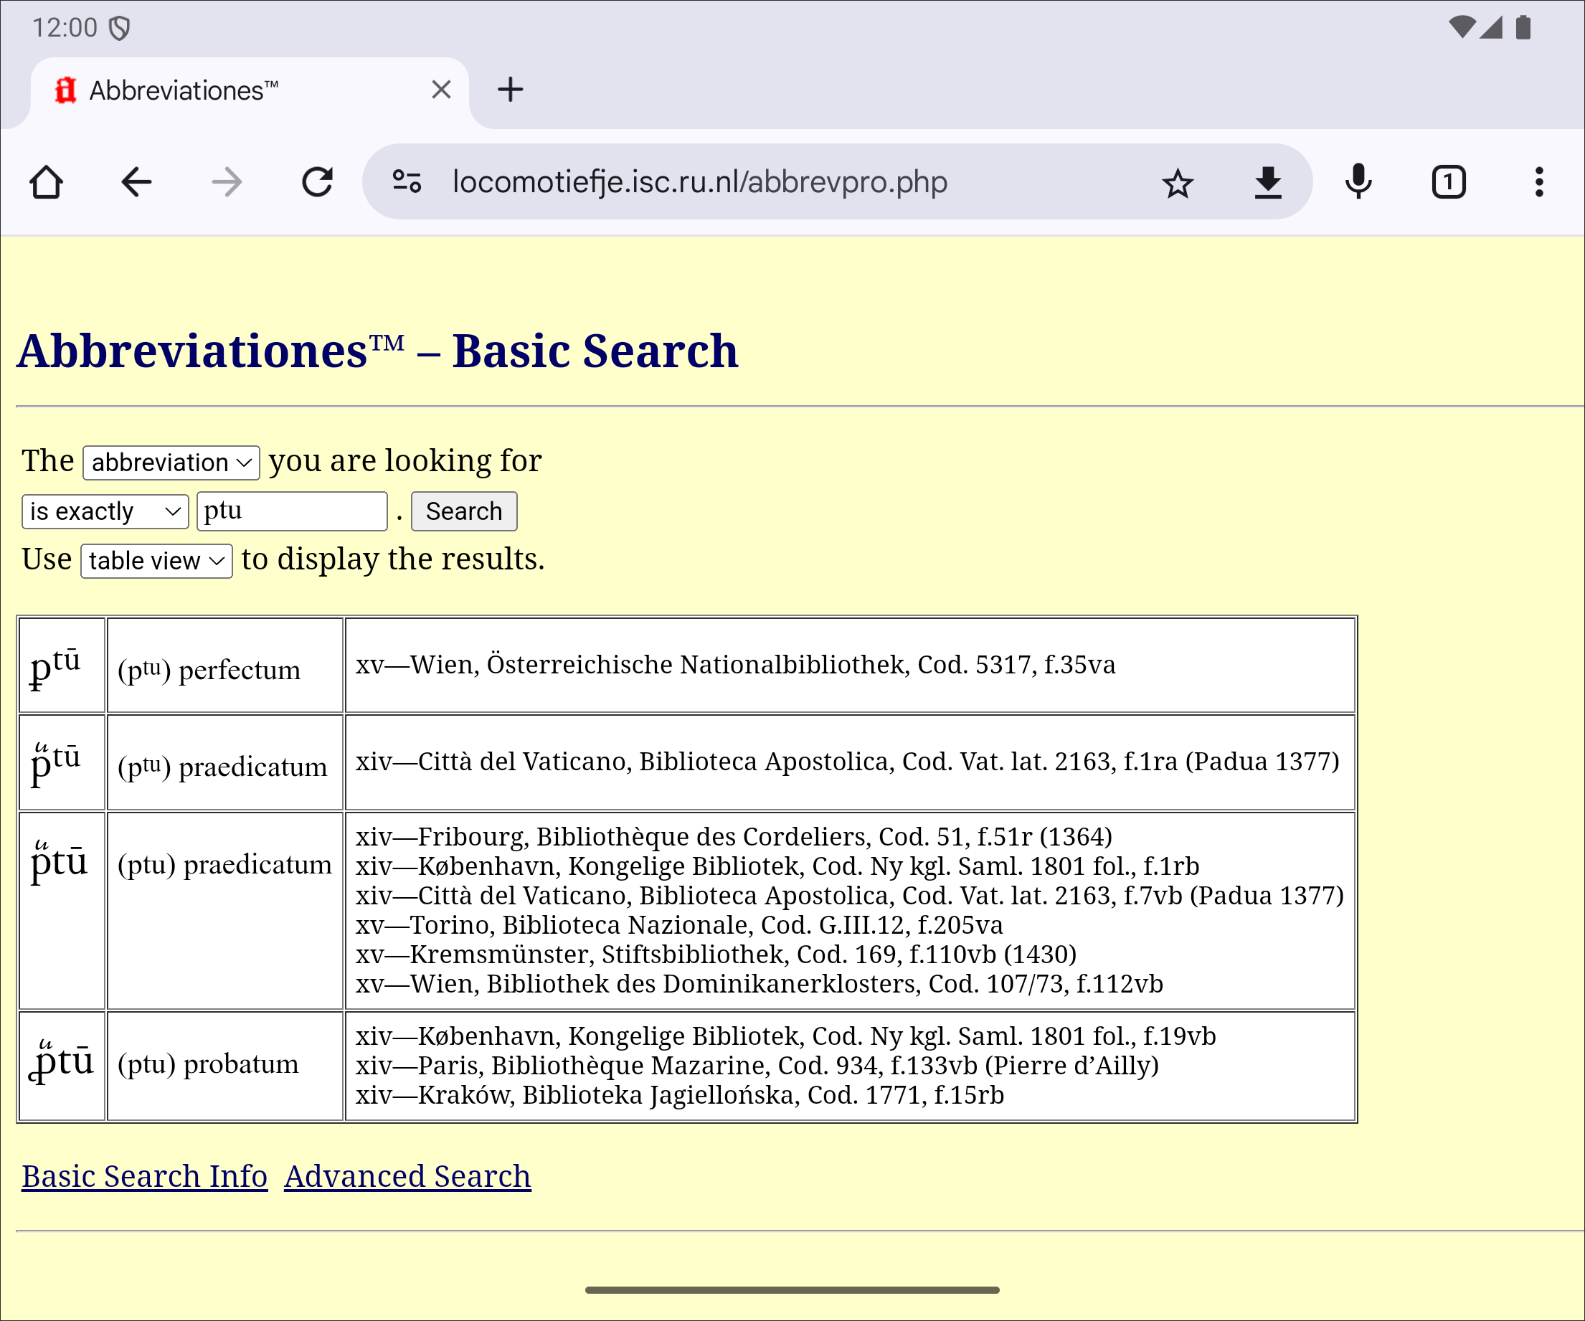
Task: Open a new tab with plus
Action: point(510,90)
